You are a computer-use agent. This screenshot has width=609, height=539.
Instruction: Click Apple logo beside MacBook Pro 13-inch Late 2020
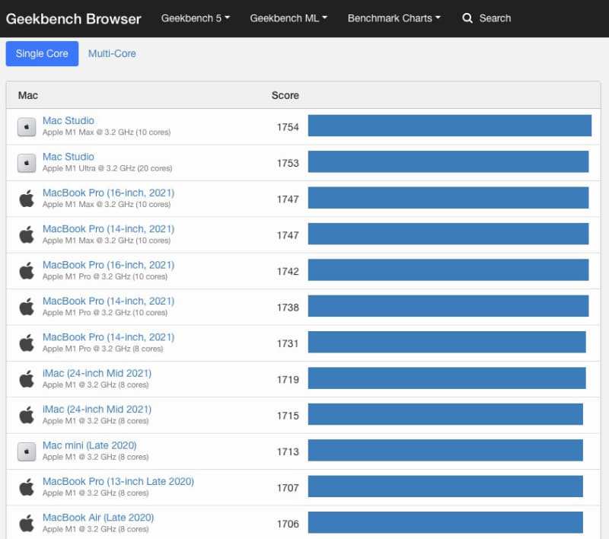[27, 487]
